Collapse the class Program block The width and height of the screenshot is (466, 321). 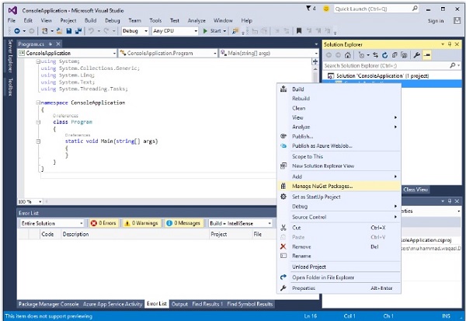coord(38,122)
